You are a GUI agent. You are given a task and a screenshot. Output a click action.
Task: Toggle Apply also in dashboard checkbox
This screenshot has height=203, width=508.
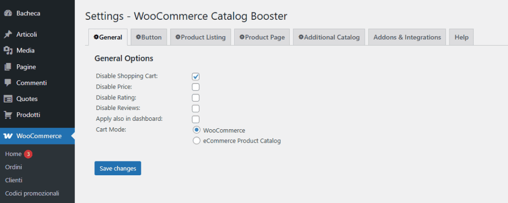coord(195,119)
